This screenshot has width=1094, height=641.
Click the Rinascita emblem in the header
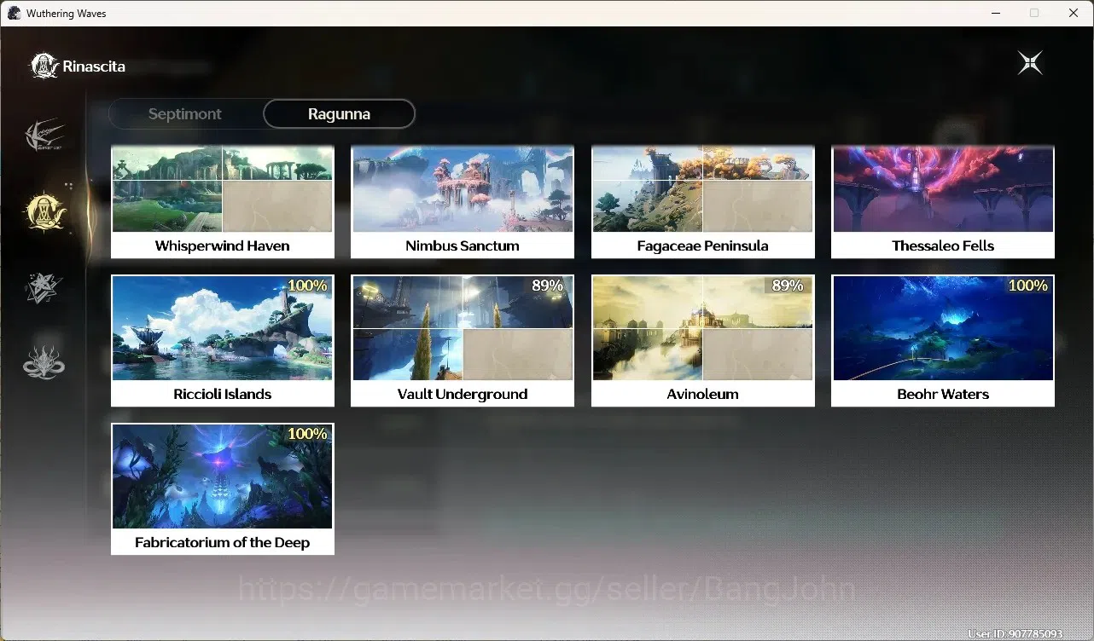click(x=44, y=66)
